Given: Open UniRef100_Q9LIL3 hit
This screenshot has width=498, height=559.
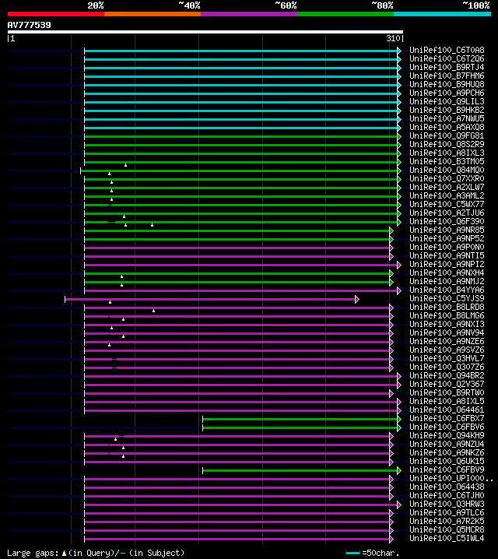Looking at the screenshot, I should (447, 102).
